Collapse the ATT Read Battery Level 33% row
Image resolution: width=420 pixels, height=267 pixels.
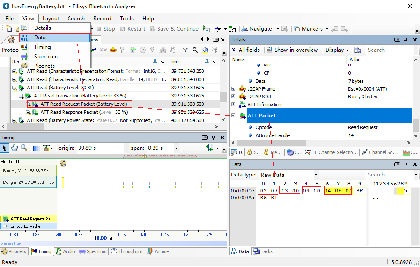tap(14, 88)
